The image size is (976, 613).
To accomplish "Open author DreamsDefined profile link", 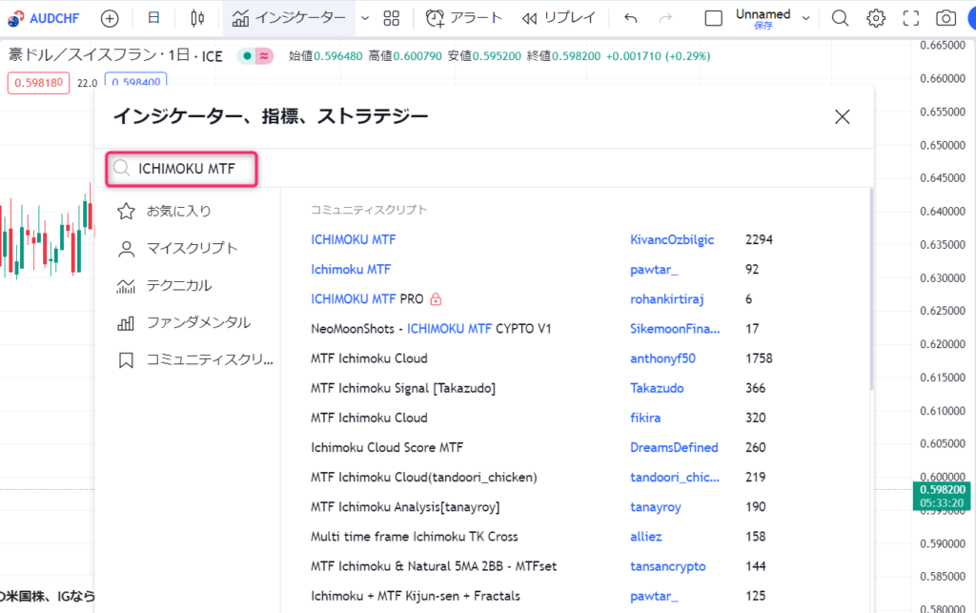I will [674, 447].
